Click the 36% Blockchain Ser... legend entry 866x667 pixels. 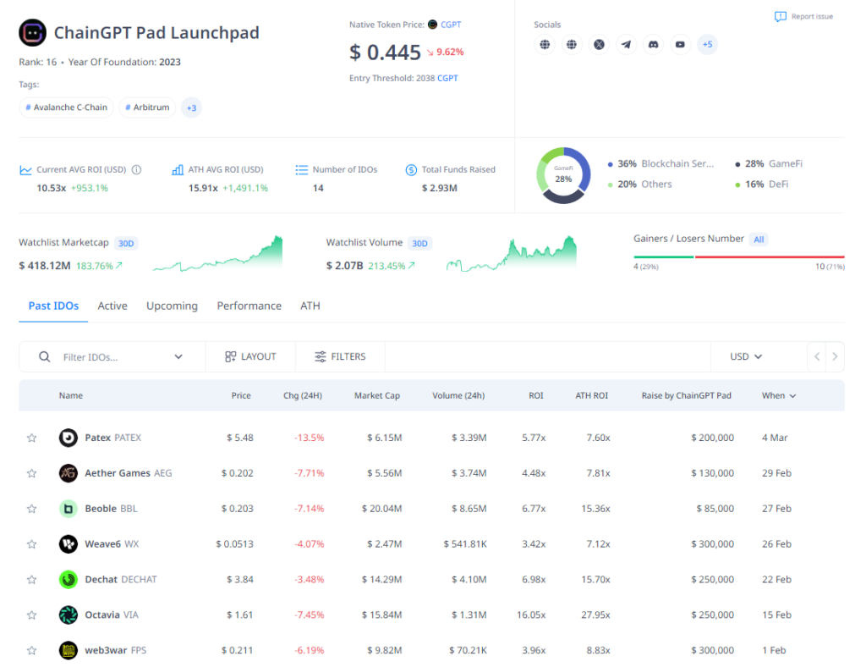click(x=660, y=163)
